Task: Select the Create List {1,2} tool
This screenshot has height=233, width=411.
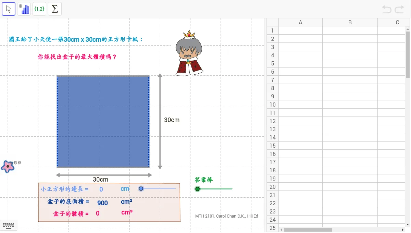Action: [x=39, y=9]
